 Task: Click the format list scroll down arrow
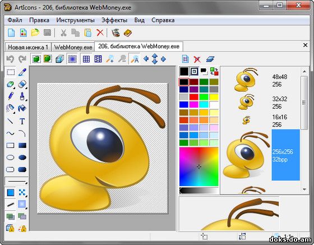(304, 189)
